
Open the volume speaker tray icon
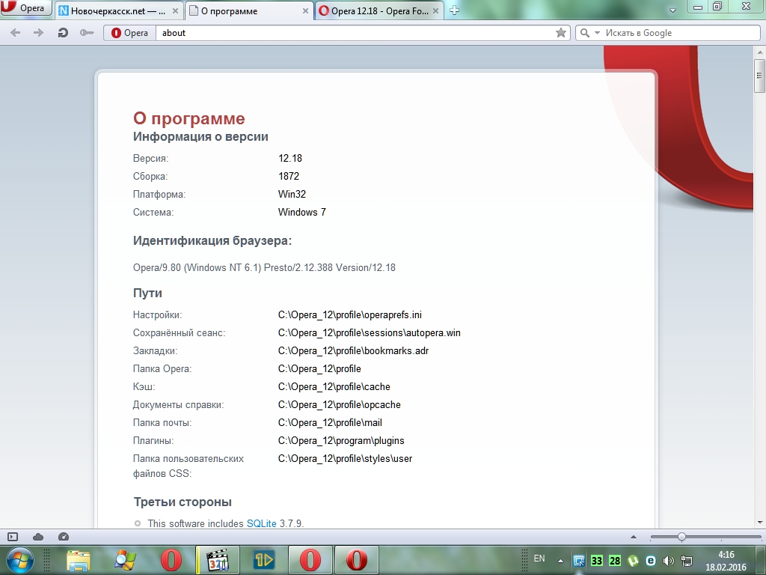(x=668, y=561)
